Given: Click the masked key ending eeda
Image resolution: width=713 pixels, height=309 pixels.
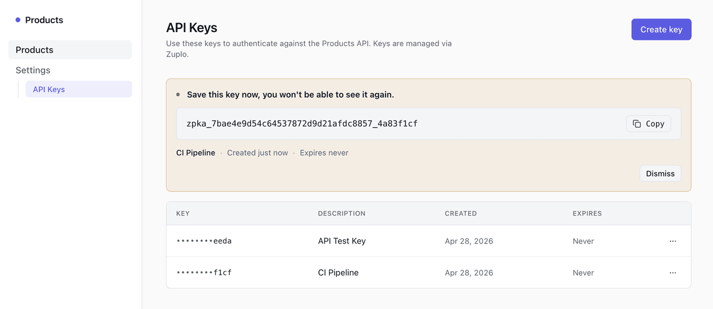Looking at the screenshot, I should coord(204,241).
